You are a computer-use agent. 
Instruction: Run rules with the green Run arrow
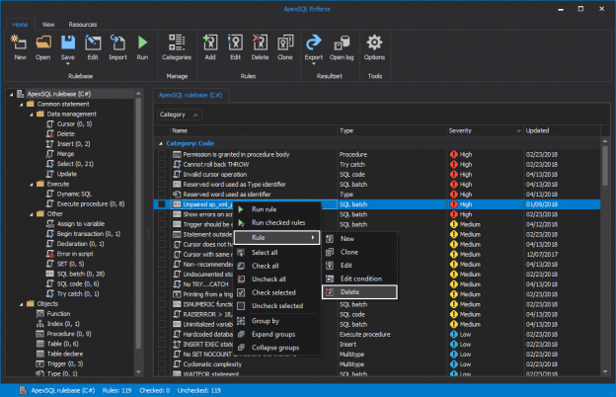(142, 46)
